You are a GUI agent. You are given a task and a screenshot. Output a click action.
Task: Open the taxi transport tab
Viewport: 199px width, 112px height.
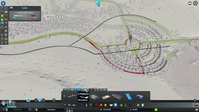(104, 90)
